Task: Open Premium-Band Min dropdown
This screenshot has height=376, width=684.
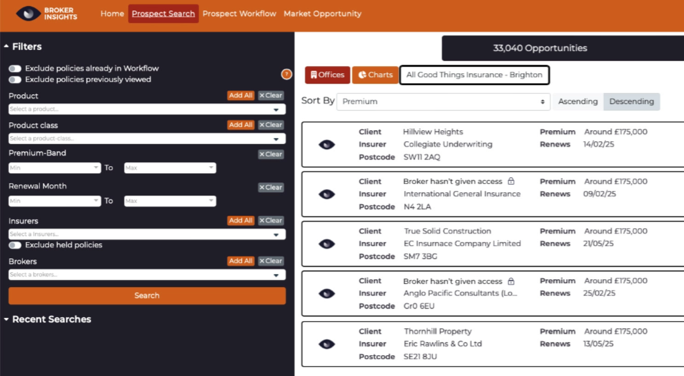Action: click(54, 168)
